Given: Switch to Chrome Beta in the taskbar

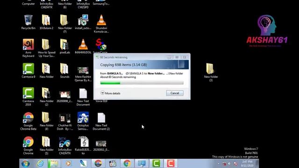Looking at the screenshot, I should [x=98, y=163].
